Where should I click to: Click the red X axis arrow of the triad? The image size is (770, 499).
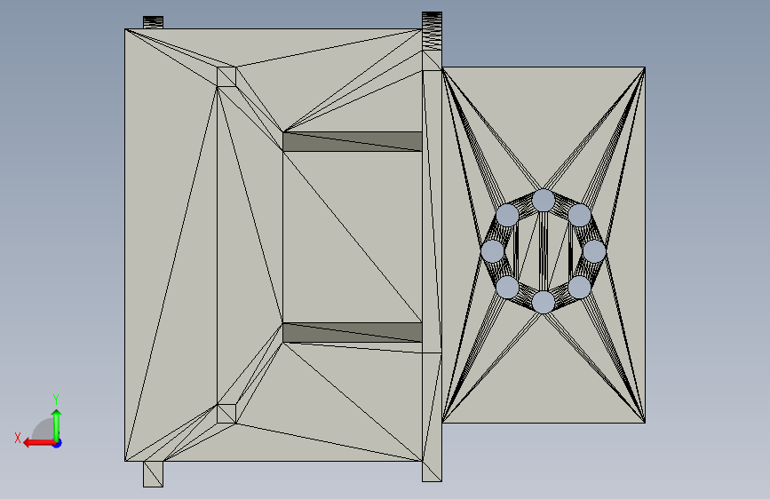point(39,443)
